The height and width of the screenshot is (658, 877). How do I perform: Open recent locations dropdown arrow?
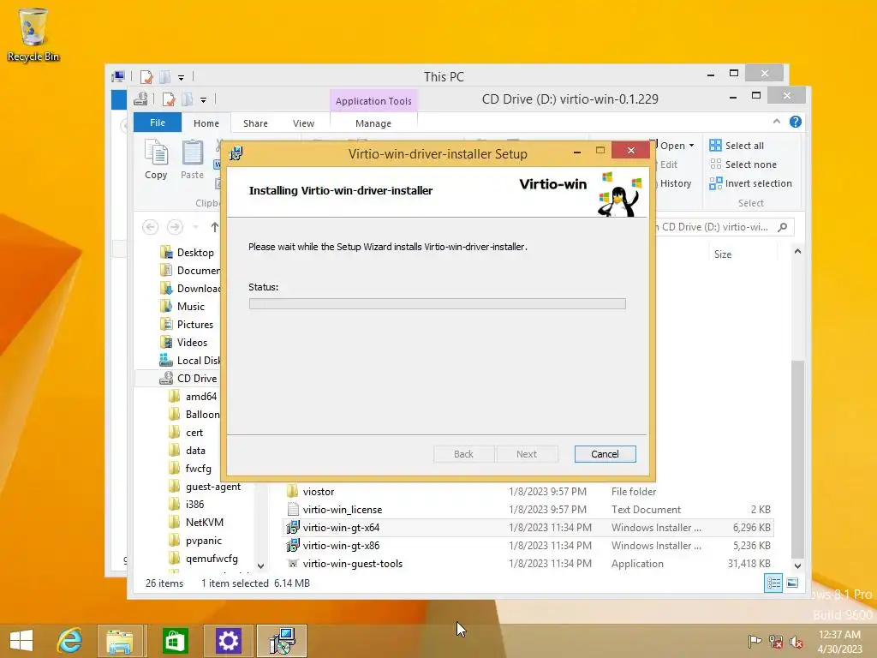click(x=195, y=227)
